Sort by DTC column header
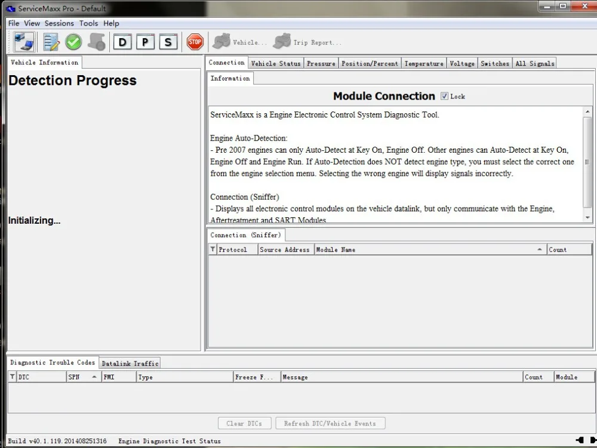Screen dimensions: 597x448 (41, 377)
